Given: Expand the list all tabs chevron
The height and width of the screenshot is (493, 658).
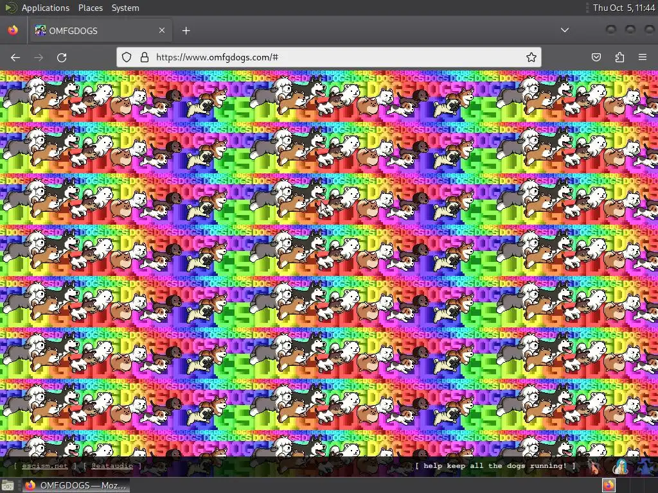Looking at the screenshot, I should coord(565,30).
